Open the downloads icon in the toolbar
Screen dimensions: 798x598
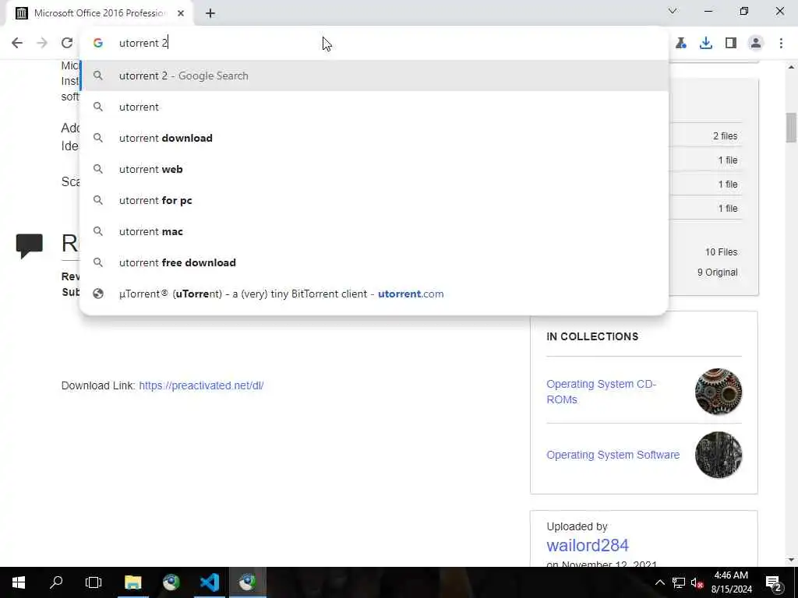(706, 43)
